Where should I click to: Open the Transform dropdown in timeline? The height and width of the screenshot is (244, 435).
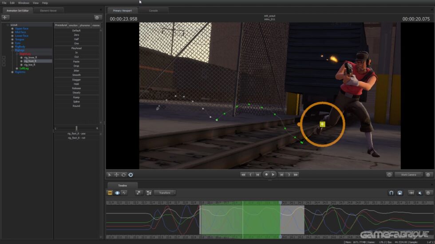[165, 193]
